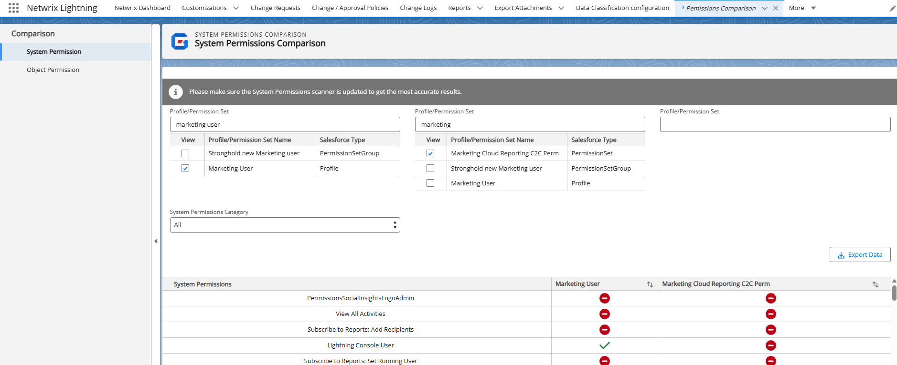Click the Export Data button

(x=860, y=255)
